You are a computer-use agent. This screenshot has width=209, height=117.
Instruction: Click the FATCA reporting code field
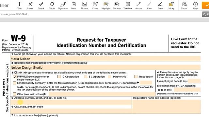pos(187,90)
